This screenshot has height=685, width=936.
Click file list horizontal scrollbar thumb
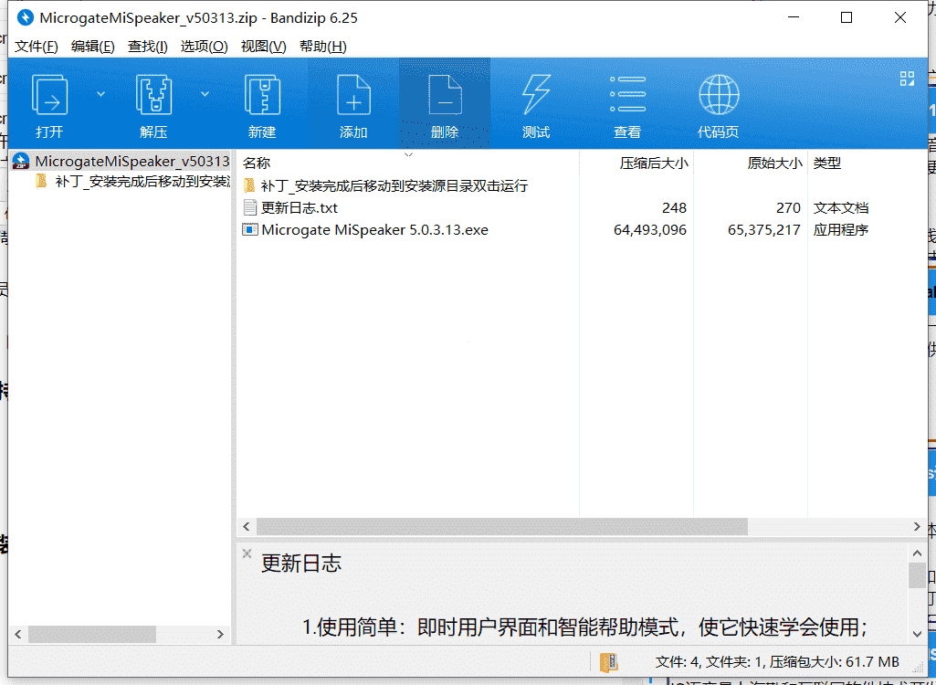[501, 527]
